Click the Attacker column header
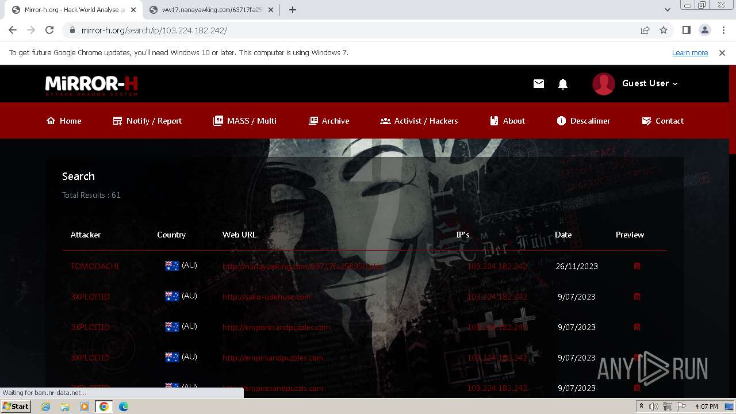736x414 pixels. [x=86, y=235]
